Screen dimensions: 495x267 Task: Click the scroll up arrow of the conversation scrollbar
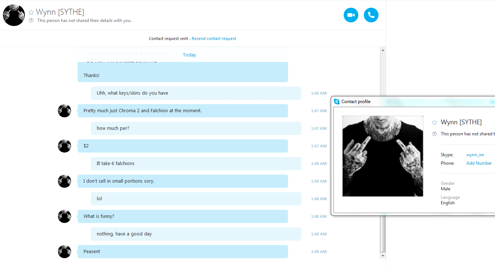[x=383, y=50]
